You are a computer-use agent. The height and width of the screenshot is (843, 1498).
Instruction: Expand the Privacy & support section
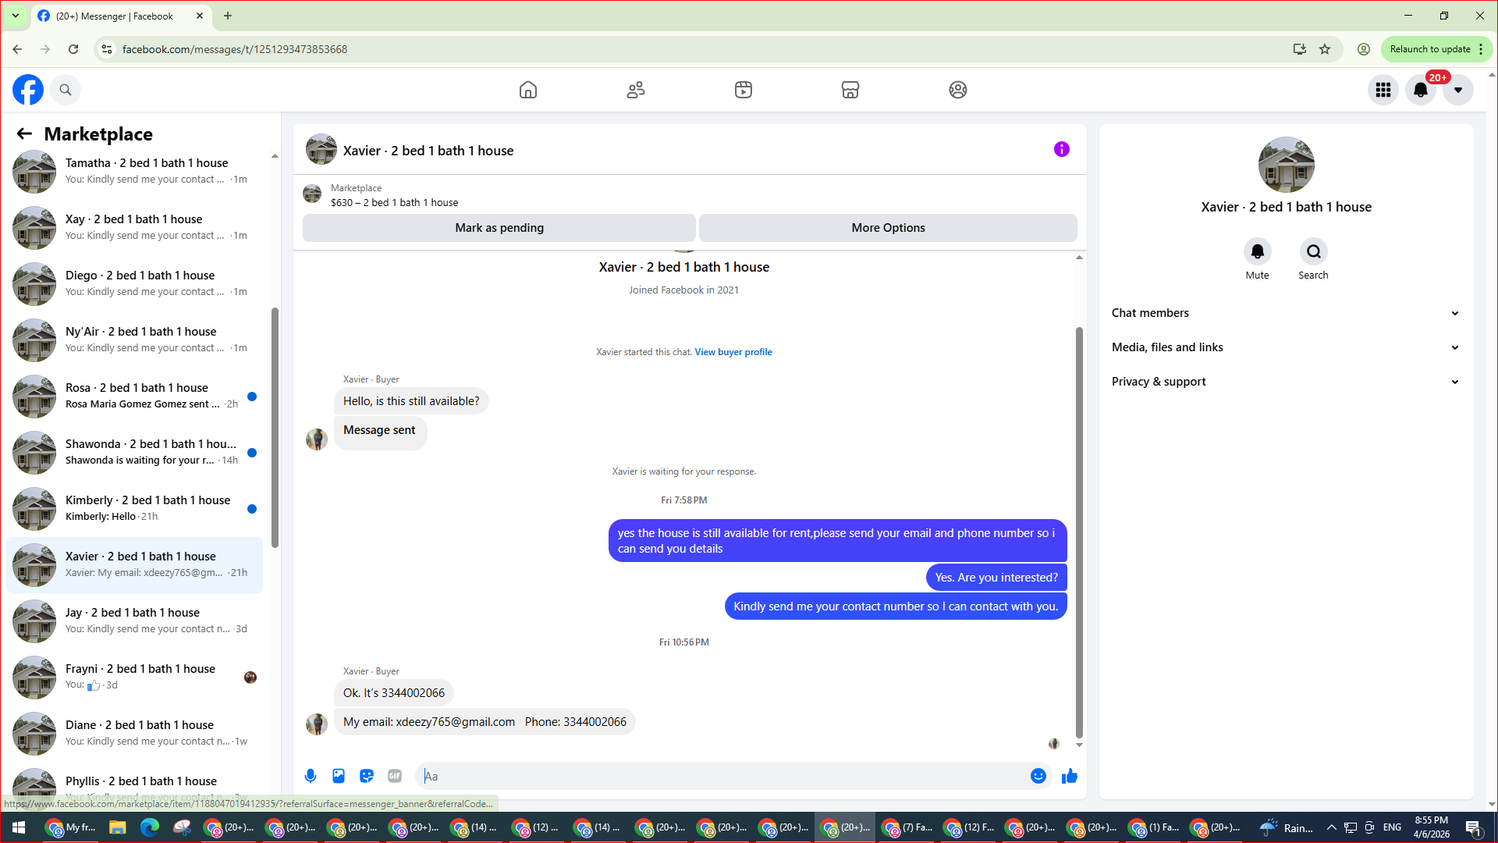[1285, 382]
